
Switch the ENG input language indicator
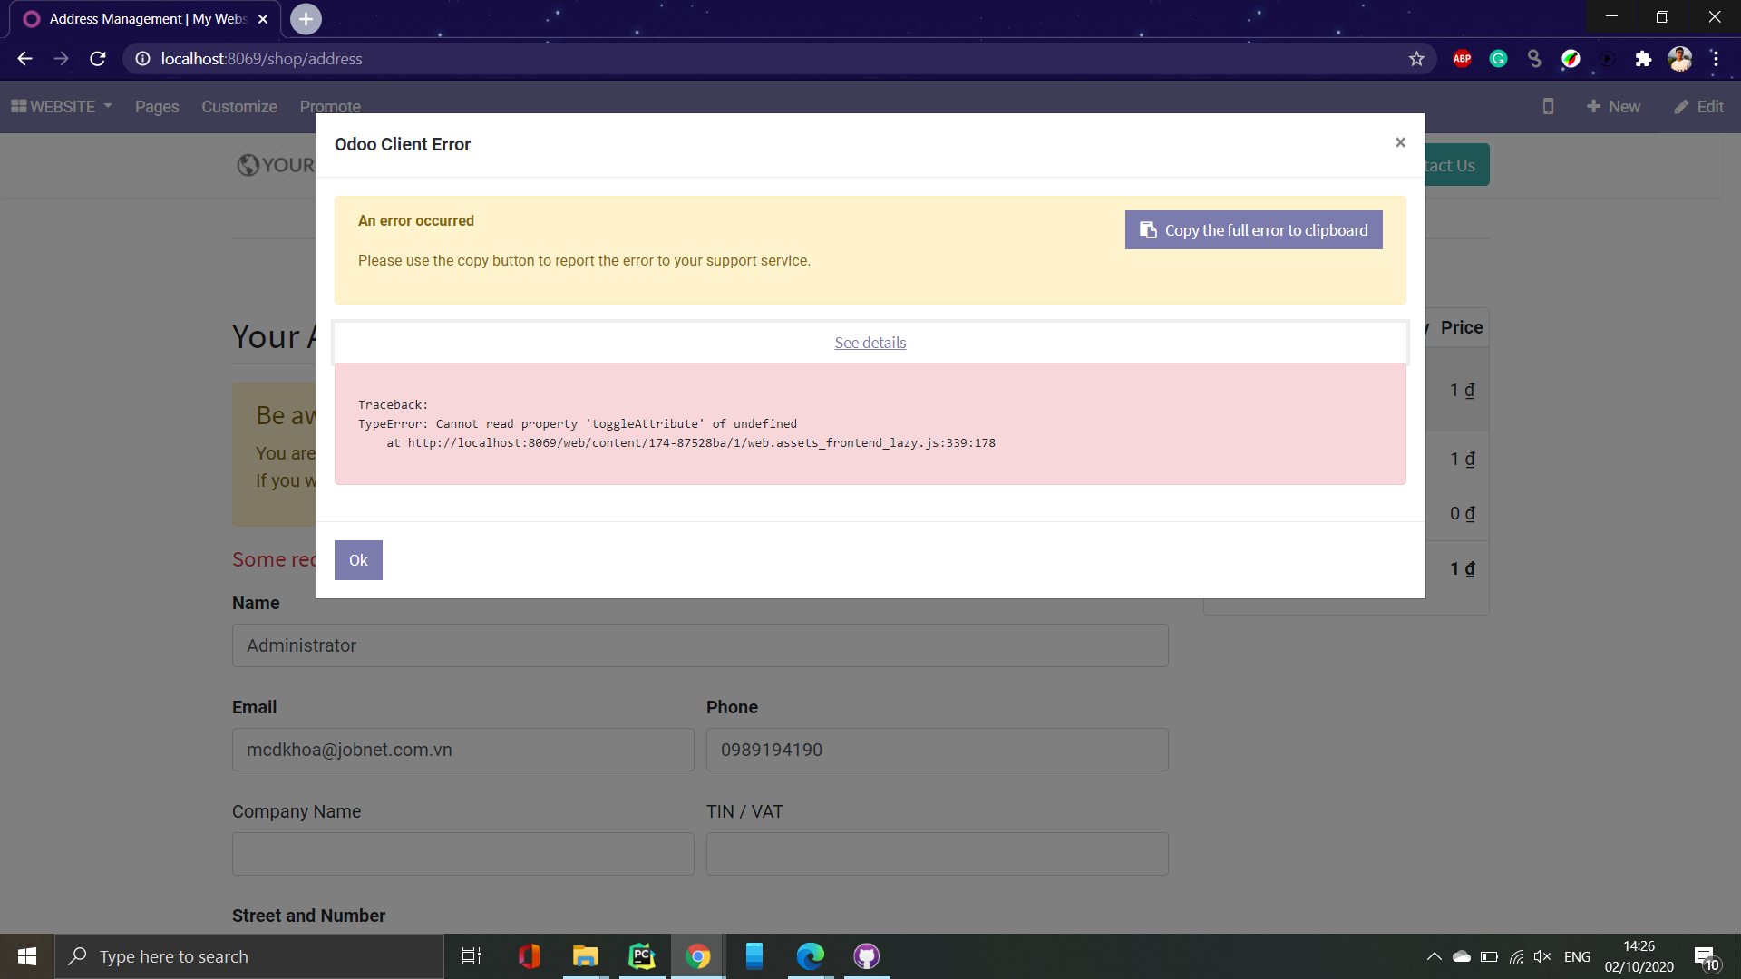click(x=1577, y=956)
